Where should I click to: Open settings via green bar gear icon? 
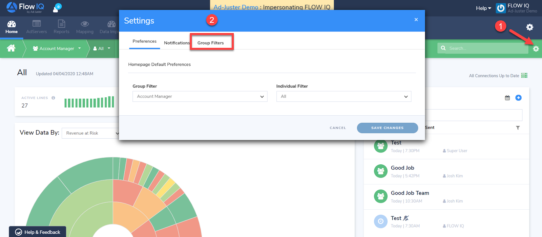point(536,49)
